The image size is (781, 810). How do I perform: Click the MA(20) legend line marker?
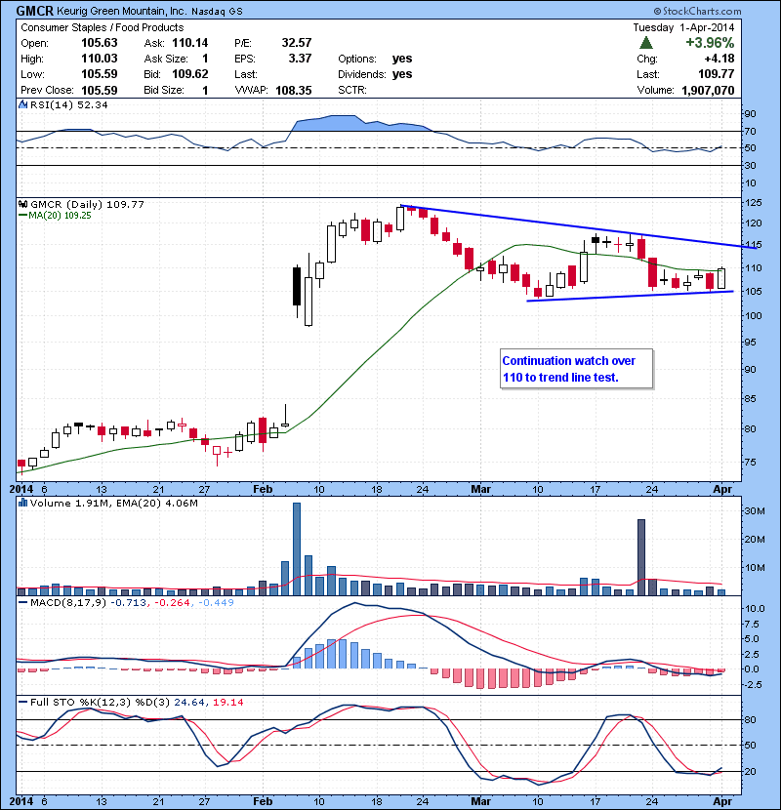(x=22, y=216)
